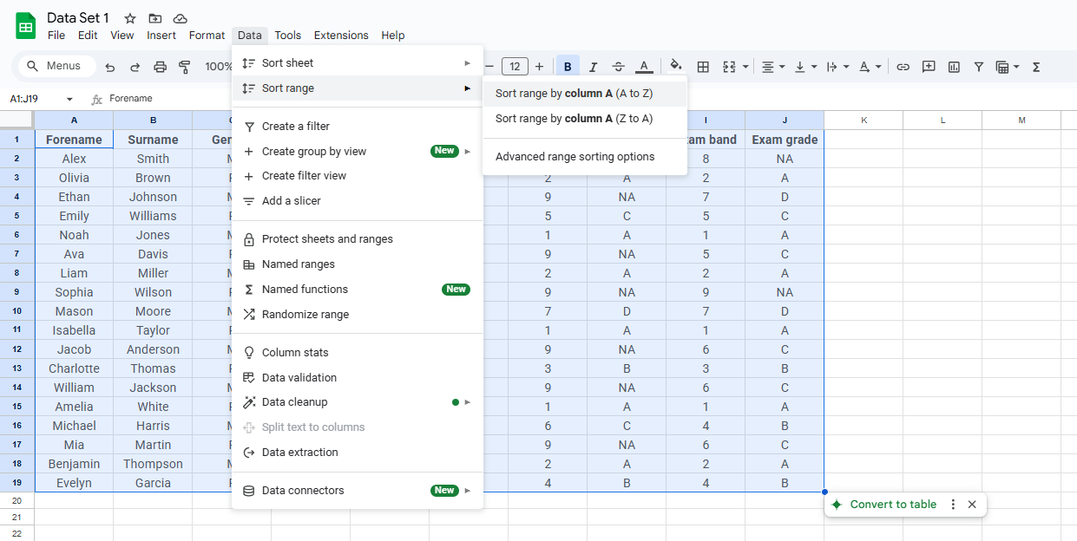Click the borders icon
Viewport: 1077px width, 541px height.
click(x=703, y=67)
